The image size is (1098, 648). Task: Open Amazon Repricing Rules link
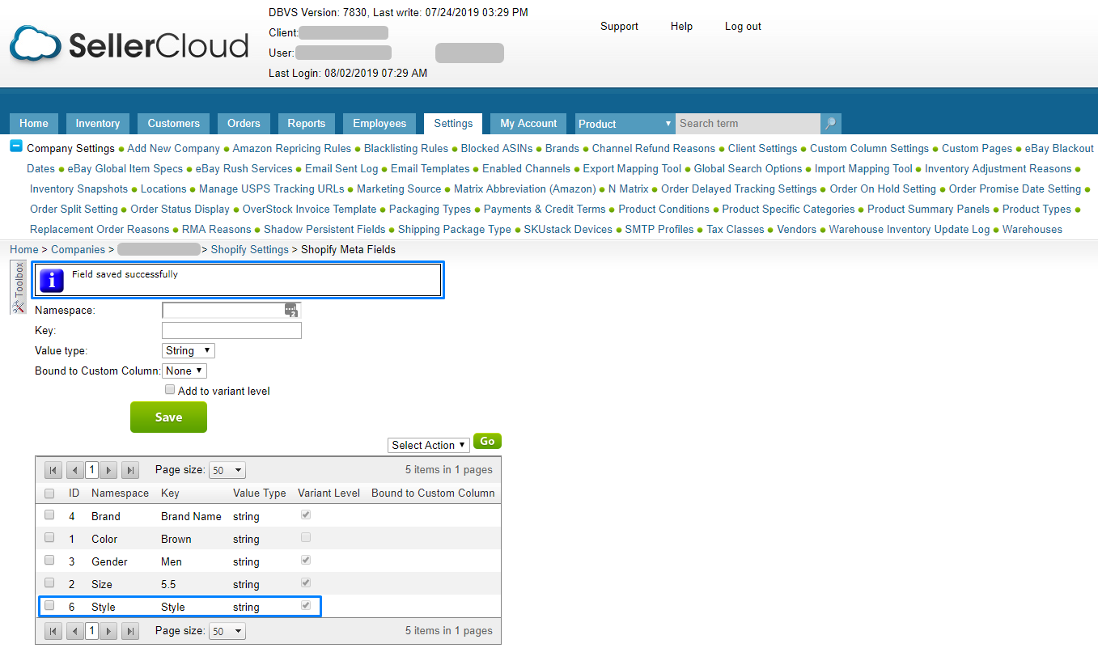coord(292,148)
